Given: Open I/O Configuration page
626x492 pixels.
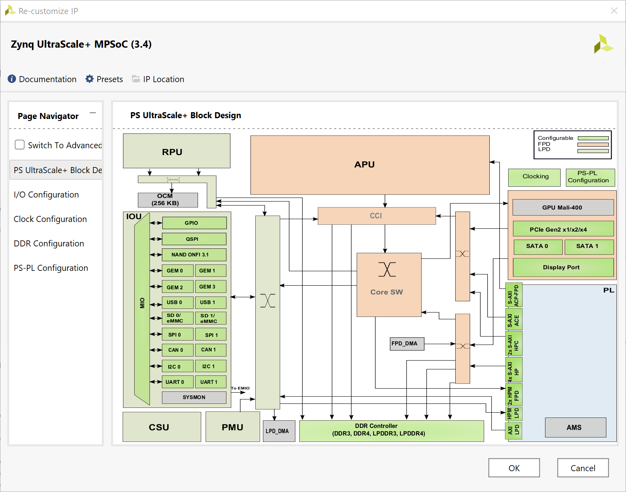Looking at the screenshot, I should pyautogui.click(x=46, y=194).
